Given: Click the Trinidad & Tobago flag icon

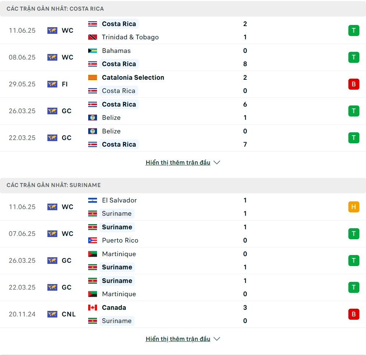Looking at the screenshot, I should point(93,37).
